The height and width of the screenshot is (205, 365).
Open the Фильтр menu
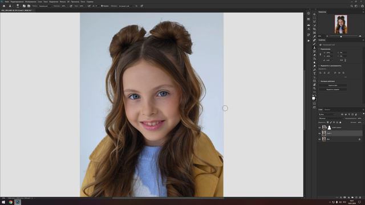tap(63, 2)
